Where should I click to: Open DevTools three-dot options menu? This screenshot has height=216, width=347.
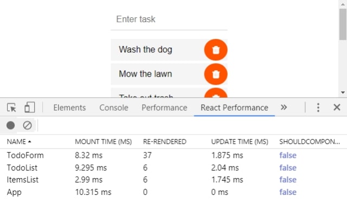(x=318, y=107)
